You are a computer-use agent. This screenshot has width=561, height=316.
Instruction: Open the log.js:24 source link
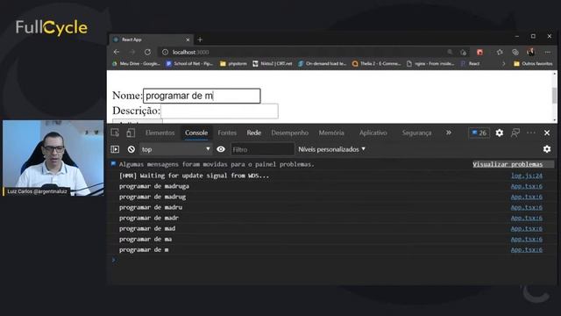pos(526,176)
